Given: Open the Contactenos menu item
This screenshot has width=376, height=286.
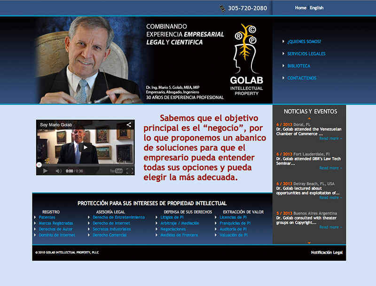Looking at the screenshot, I should pos(302,78).
